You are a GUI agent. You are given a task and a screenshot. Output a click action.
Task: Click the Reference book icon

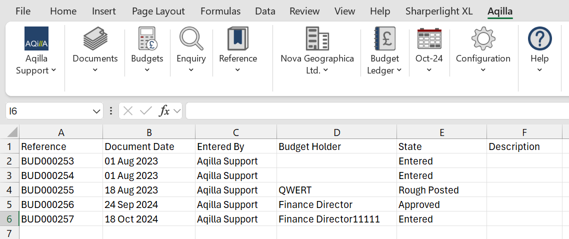[x=238, y=39]
